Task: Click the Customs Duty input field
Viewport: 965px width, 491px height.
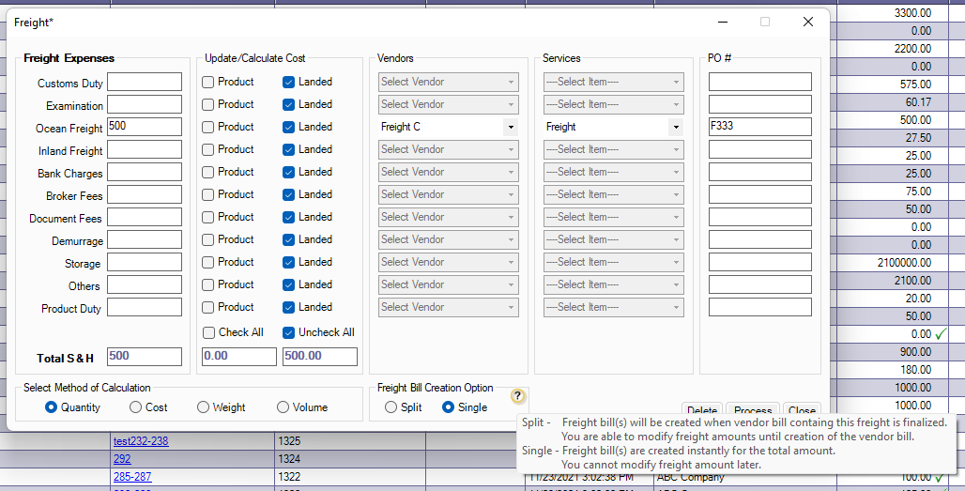Action: pyautogui.click(x=145, y=82)
